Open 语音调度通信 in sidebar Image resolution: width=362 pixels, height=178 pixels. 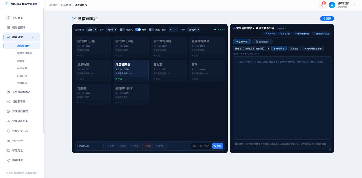[24, 53]
